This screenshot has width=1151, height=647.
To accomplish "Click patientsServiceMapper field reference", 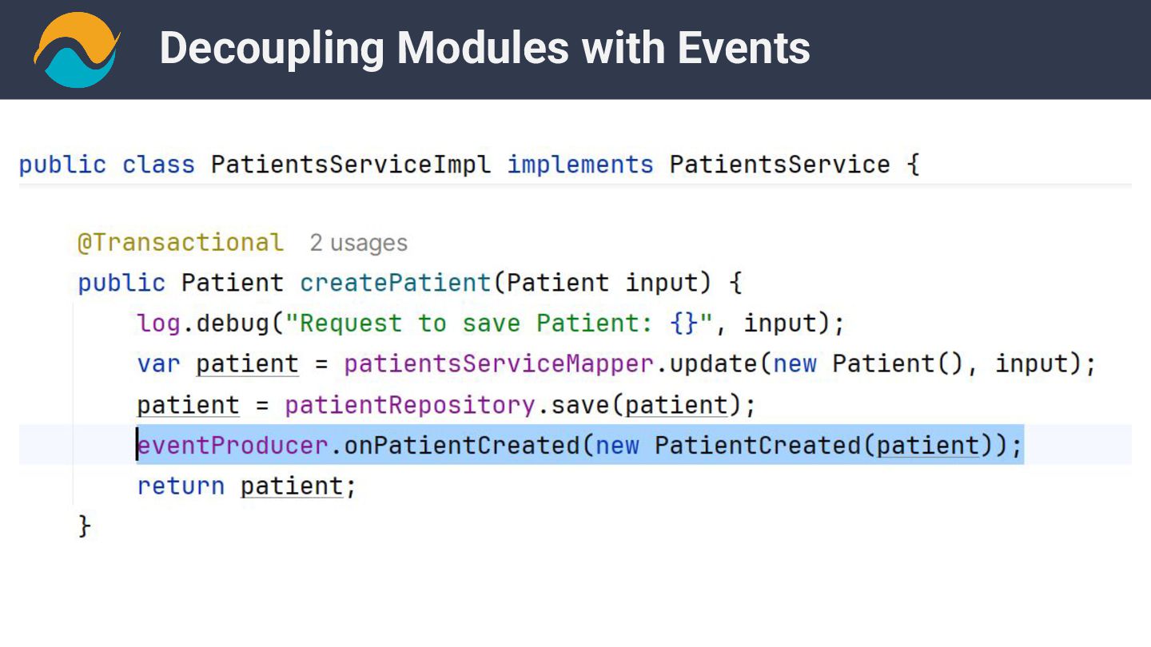I will (499, 364).
